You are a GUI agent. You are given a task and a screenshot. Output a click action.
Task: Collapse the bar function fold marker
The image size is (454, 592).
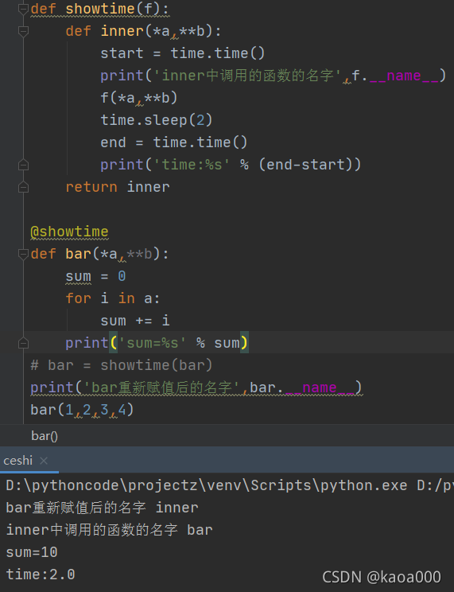click(x=23, y=254)
